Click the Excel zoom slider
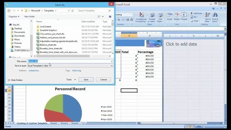This screenshot has height=130, width=231. [214, 126]
